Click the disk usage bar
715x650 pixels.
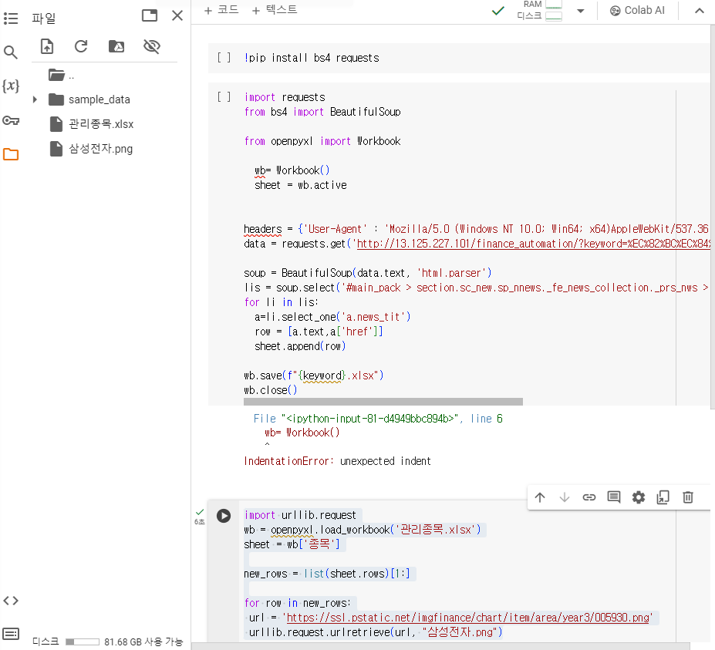[82, 642]
